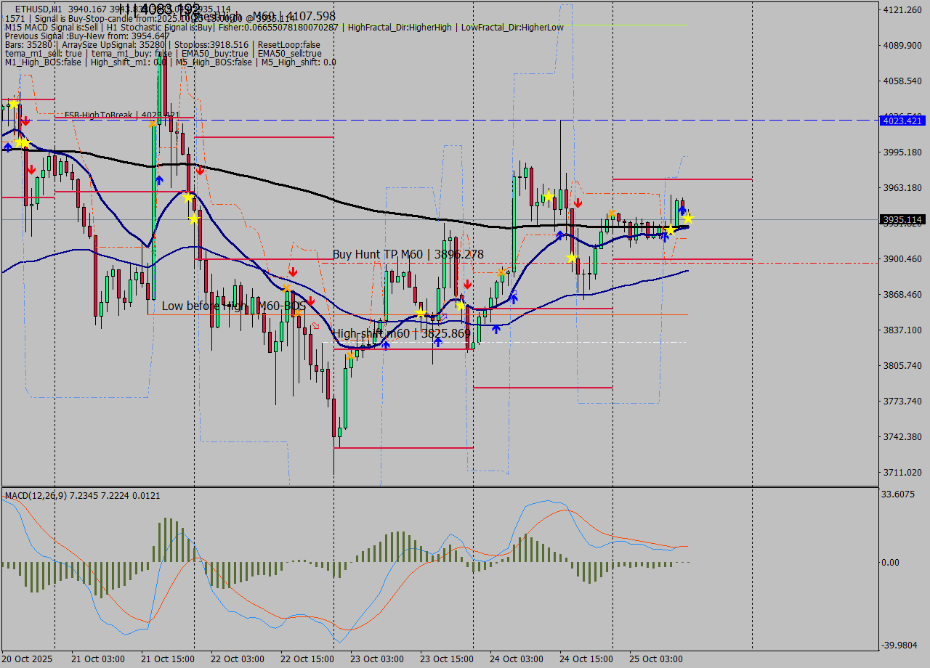Click the blue buy arrow under the 21 Oct rally candle
The height and width of the screenshot is (668, 930).
[x=159, y=180]
